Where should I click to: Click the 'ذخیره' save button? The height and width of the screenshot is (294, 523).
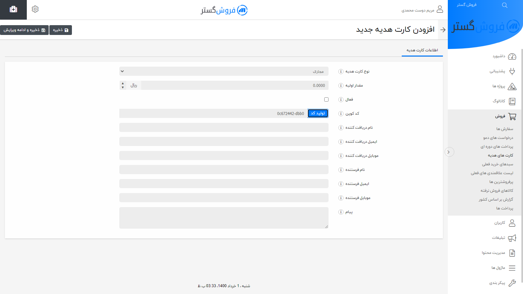(x=60, y=30)
